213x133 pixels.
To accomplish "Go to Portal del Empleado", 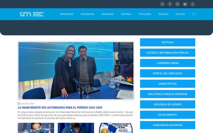I will point(168,73).
